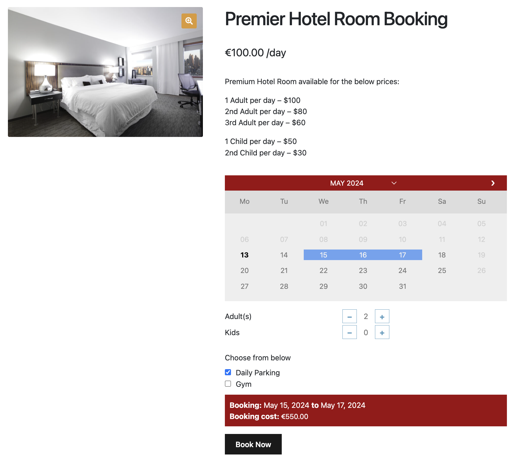This screenshot has height=458, width=516.
Task: Decrease the Adult(s) count with minus
Action: tap(349, 316)
